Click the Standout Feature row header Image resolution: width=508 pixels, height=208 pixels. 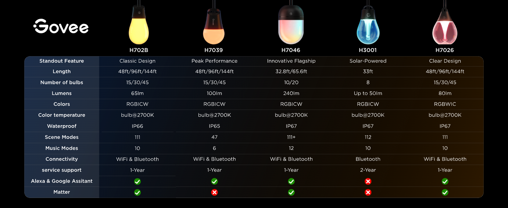pos(62,61)
